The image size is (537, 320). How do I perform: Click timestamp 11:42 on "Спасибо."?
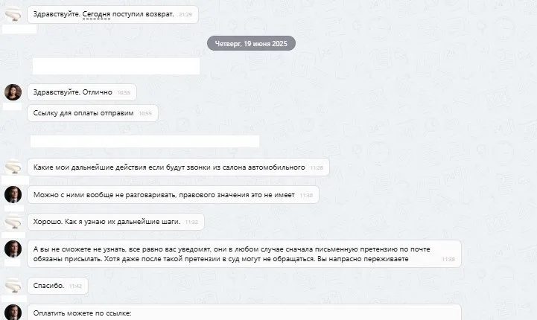click(x=75, y=286)
